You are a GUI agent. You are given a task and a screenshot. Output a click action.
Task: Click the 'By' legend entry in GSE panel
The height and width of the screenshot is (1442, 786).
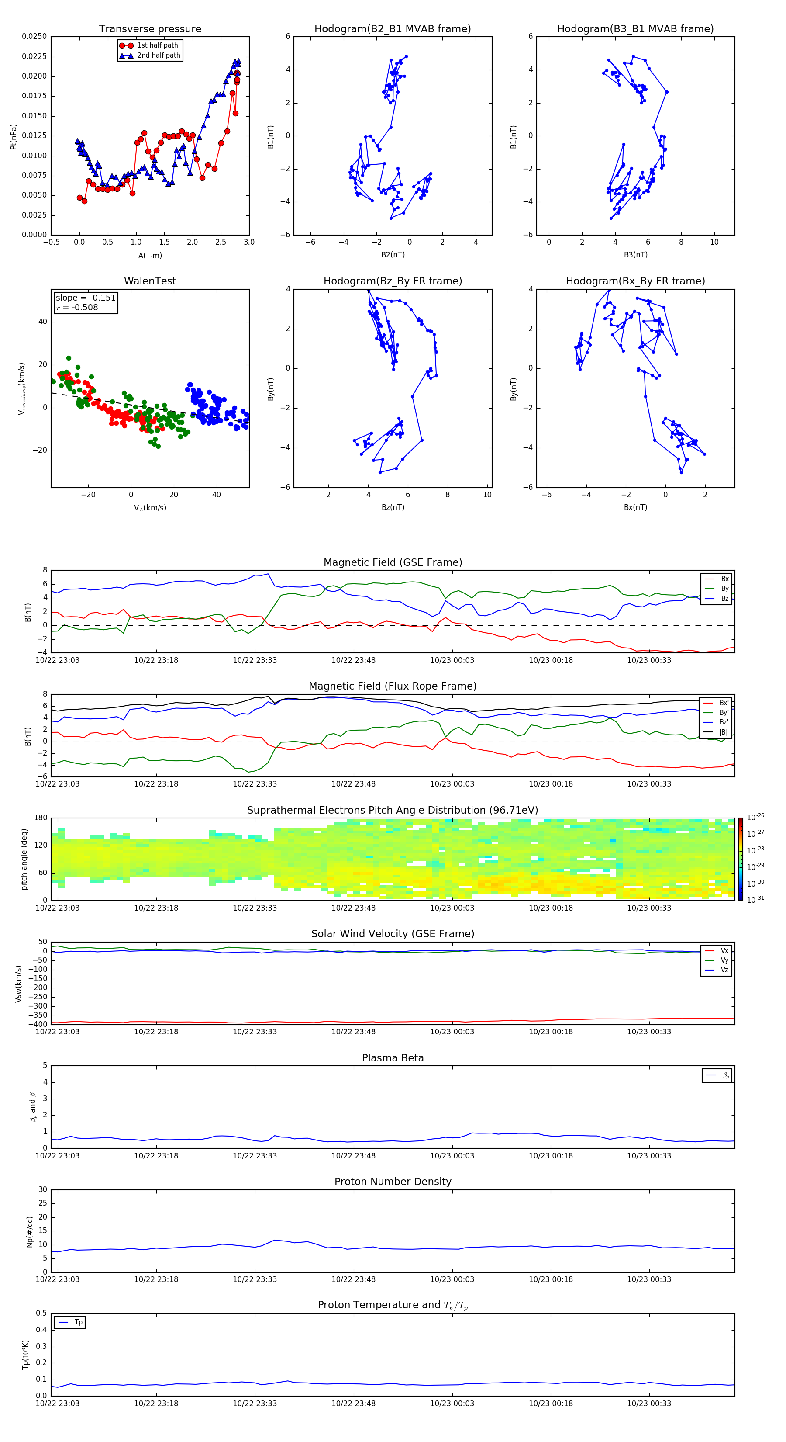point(717,588)
